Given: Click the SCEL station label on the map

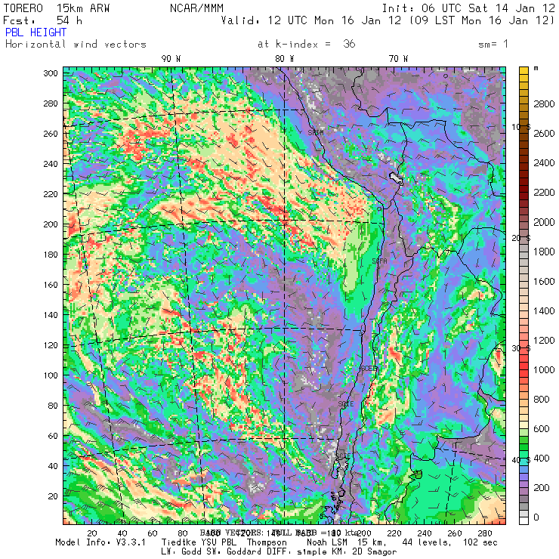Looking at the screenshot, I should click(369, 369).
